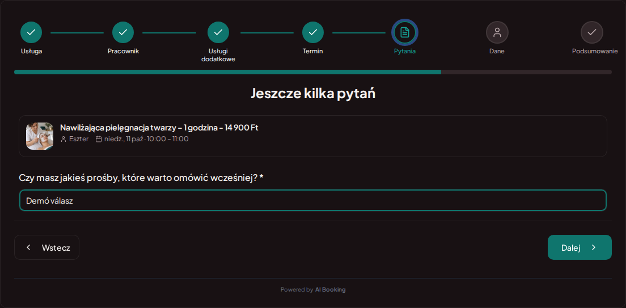Click the Dane step label
The width and height of the screenshot is (626, 308).
pos(497,51)
